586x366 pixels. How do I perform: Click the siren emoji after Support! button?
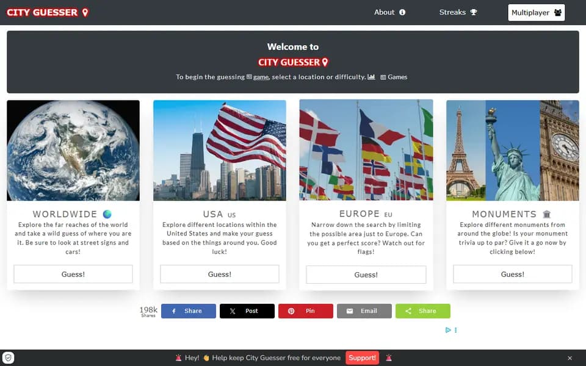[x=389, y=358]
